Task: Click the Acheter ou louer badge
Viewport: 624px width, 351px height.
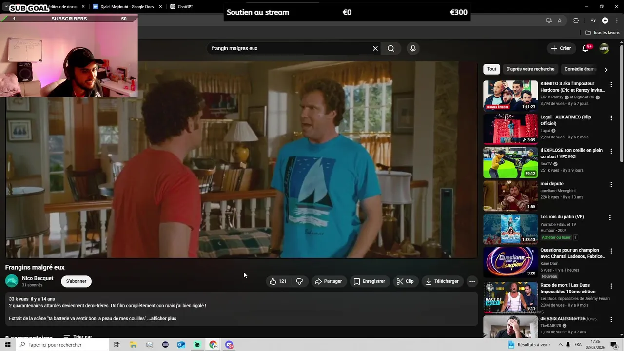Action: 556,237
